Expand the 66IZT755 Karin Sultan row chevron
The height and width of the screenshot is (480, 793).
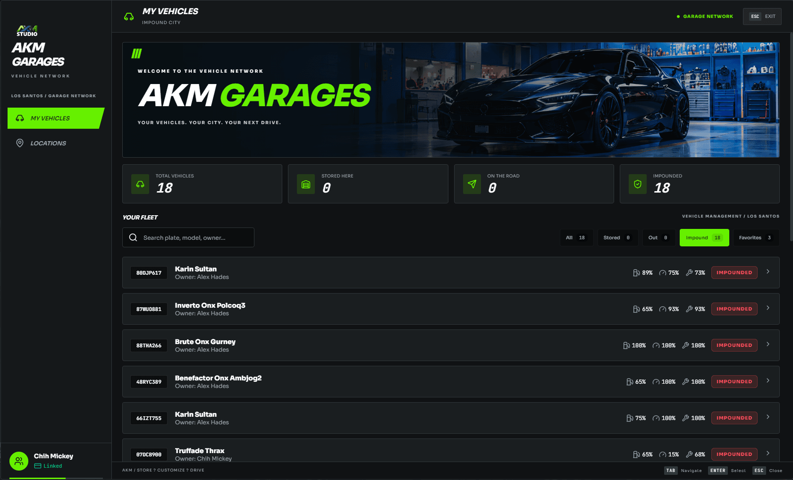point(768,417)
